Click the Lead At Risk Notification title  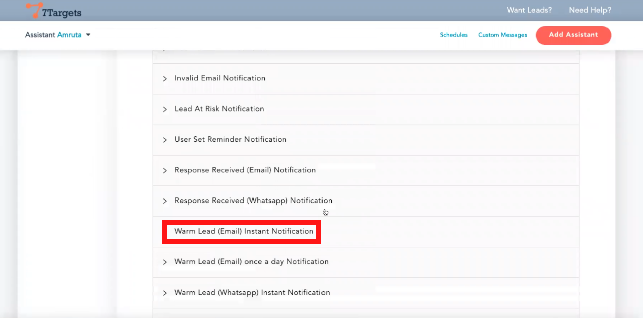coord(219,109)
